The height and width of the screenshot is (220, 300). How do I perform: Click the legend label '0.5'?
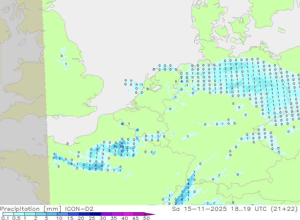pyautogui.click(x=16, y=218)
